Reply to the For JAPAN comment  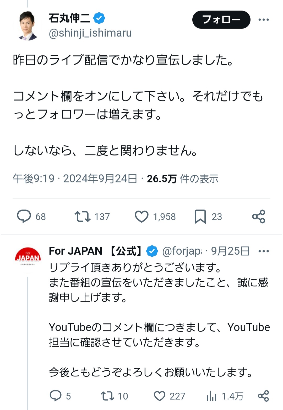[56, 396]
